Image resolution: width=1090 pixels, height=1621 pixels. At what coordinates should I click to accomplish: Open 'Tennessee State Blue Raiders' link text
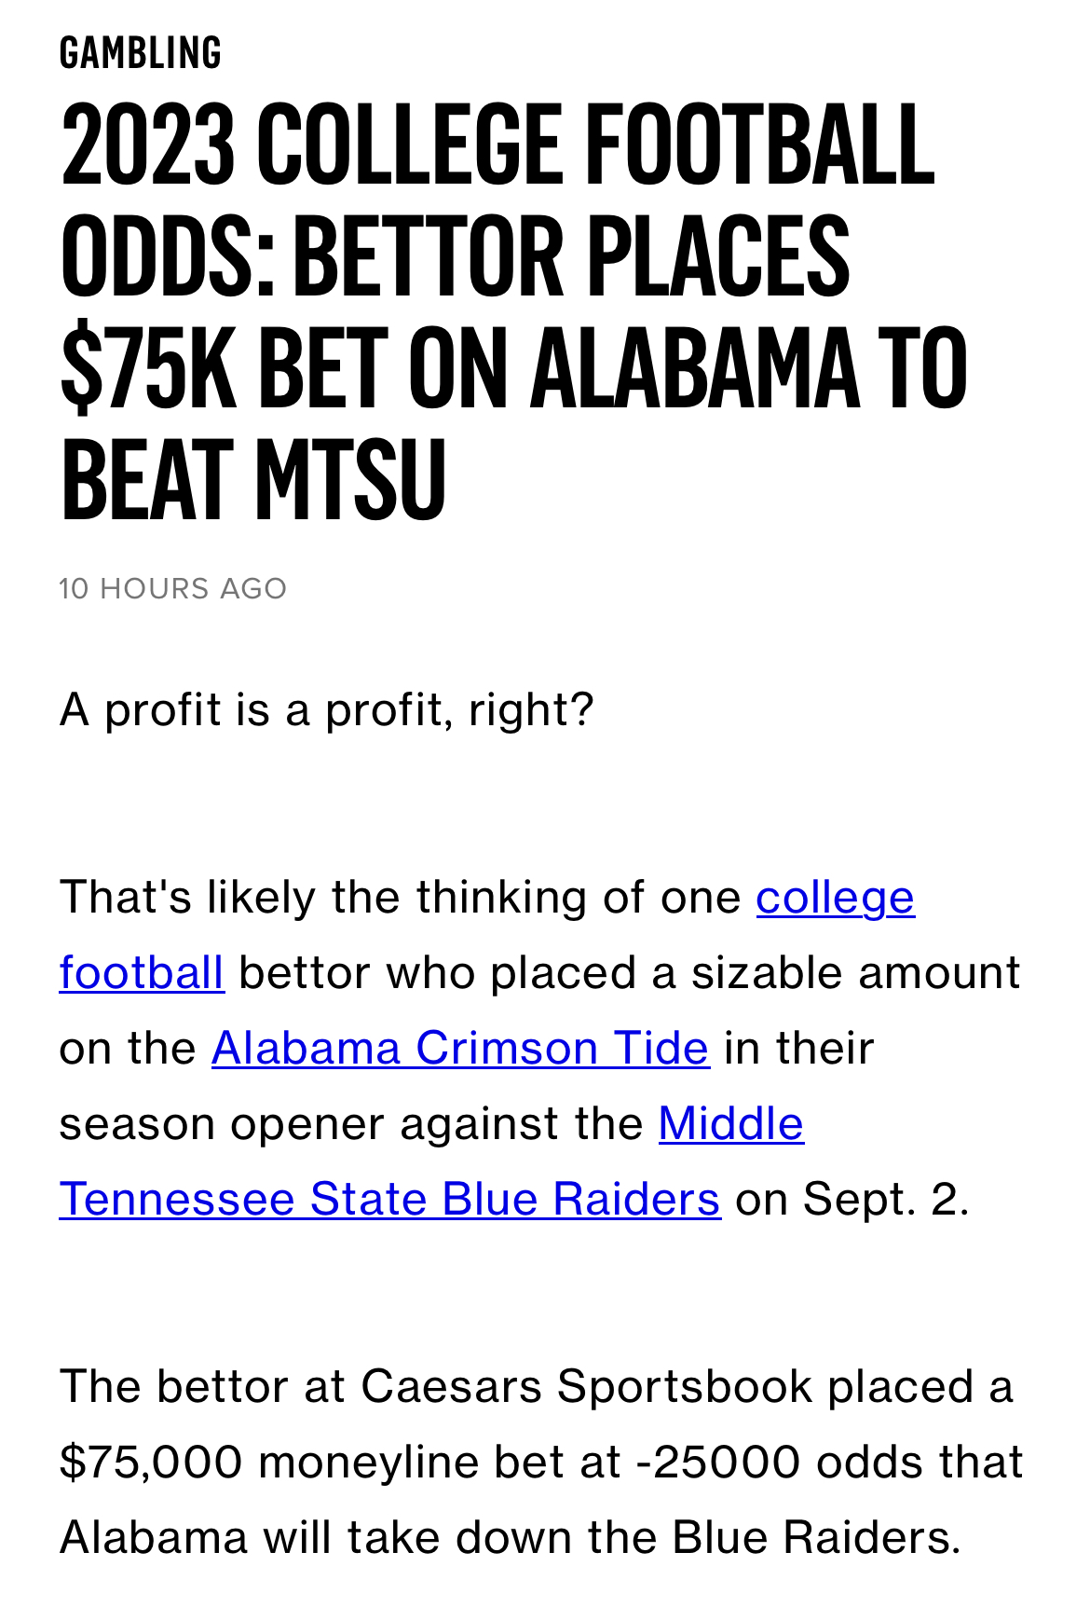pos(390,1200)
